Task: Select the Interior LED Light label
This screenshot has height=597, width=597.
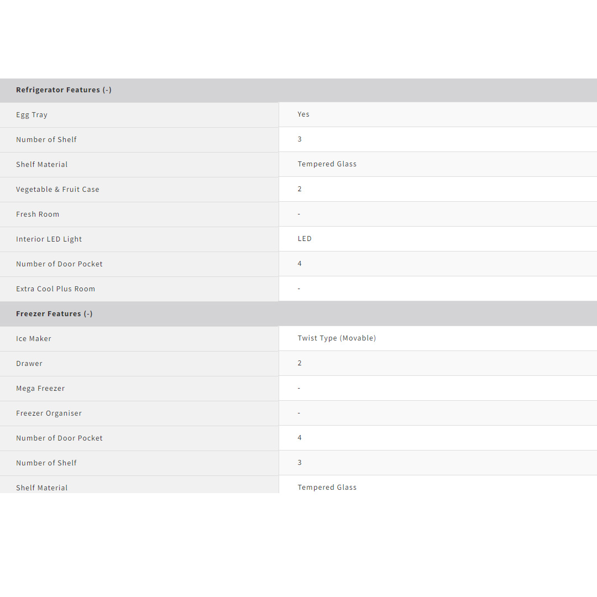Action: [49, 239]
